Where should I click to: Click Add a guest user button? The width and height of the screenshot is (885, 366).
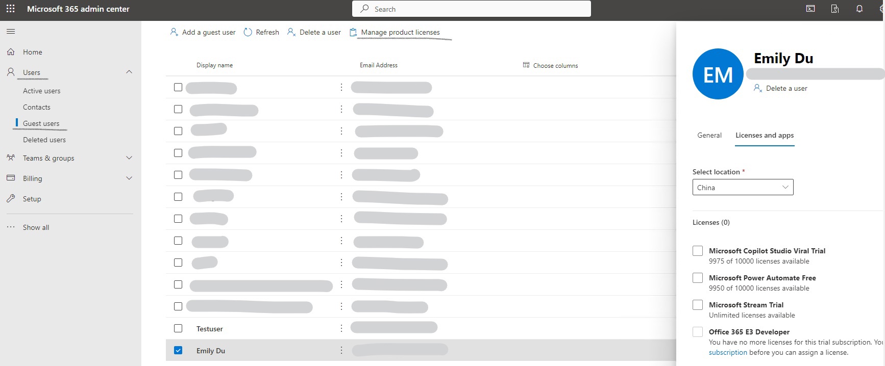(203, 32)
